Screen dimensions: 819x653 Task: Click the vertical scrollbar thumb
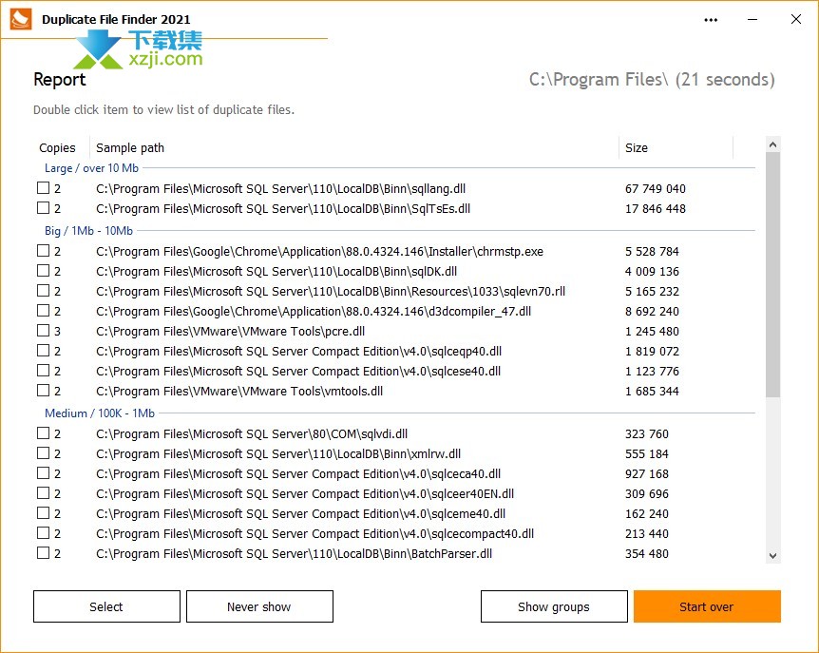click(x=773, y=275)
